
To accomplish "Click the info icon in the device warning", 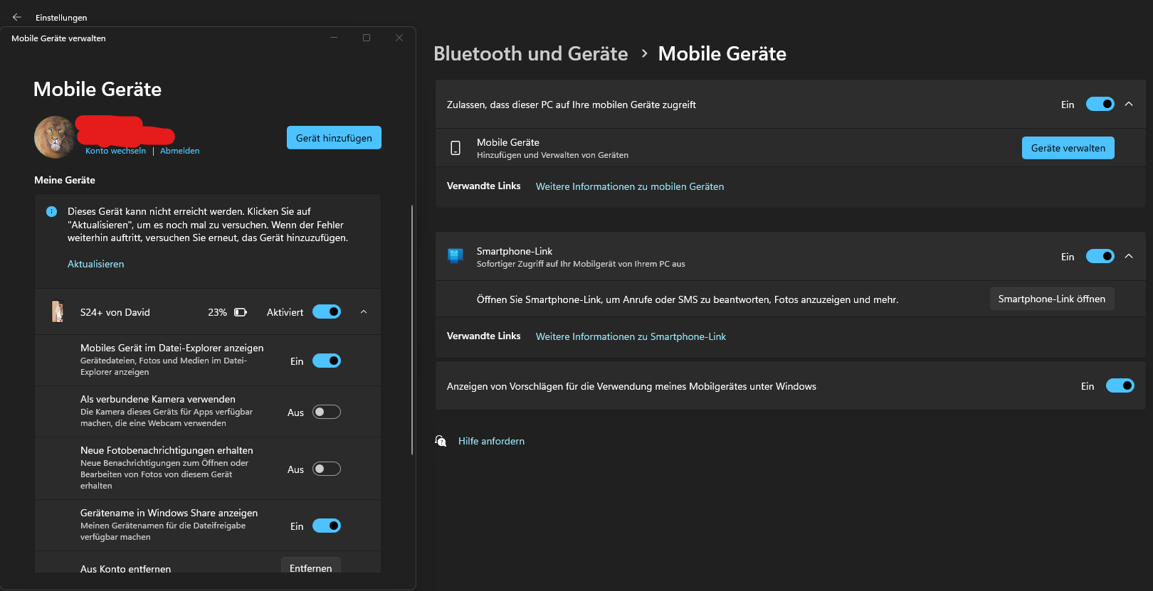I will tap(51, 211).
